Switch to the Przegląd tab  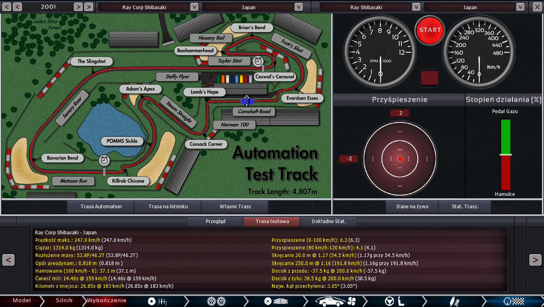pyautogui.click(x=215, y=221)
